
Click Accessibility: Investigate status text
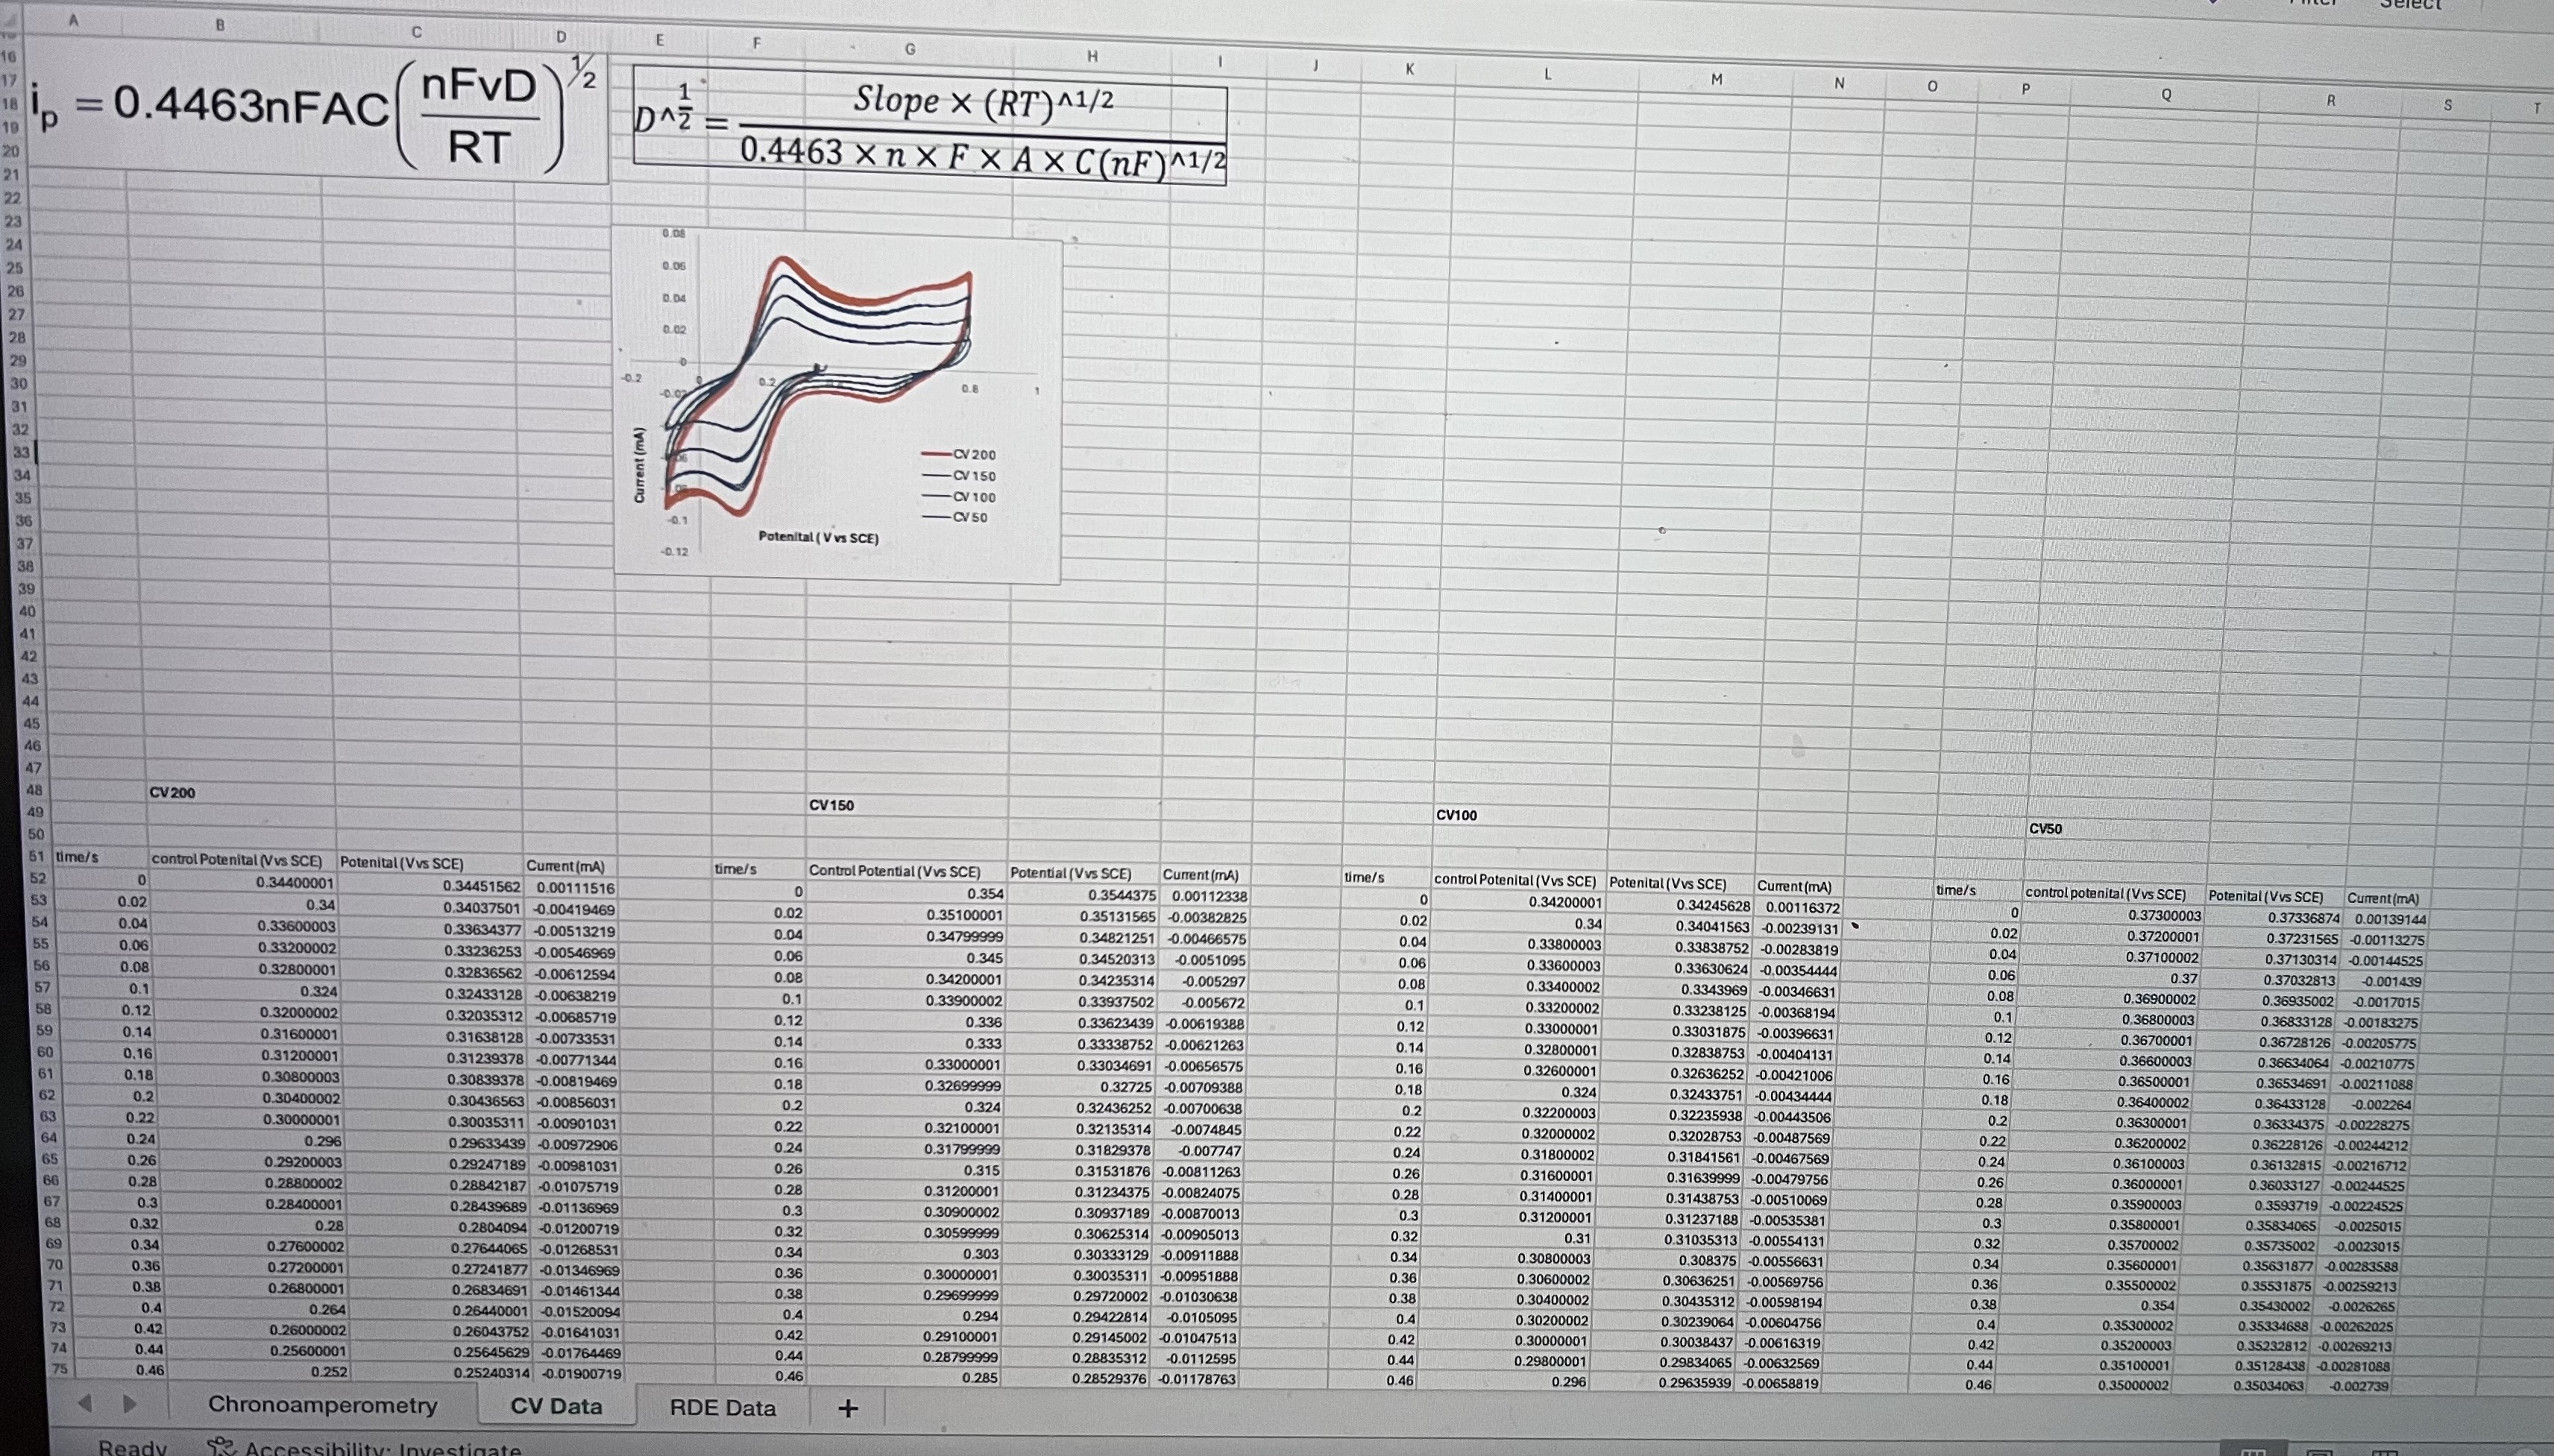coord(382,1447)
